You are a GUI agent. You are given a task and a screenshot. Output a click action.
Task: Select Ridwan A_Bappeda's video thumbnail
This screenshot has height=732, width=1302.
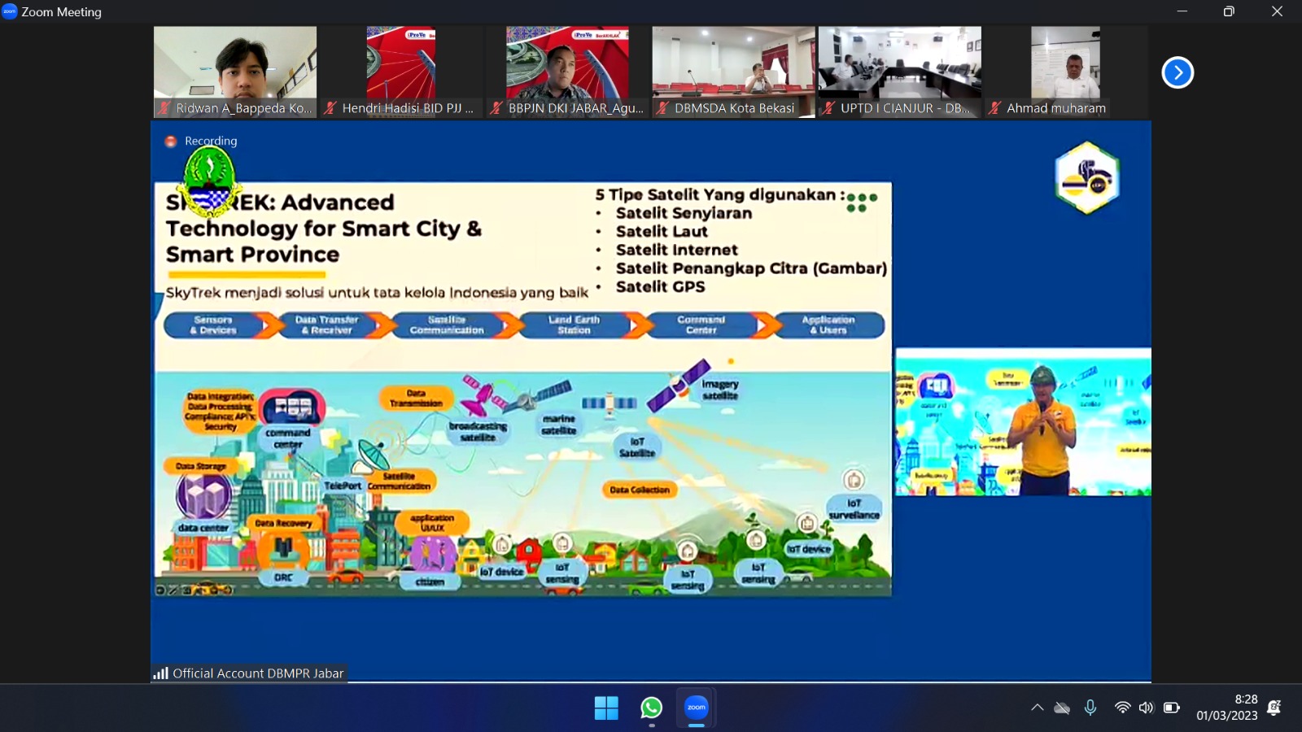[235, 72]
